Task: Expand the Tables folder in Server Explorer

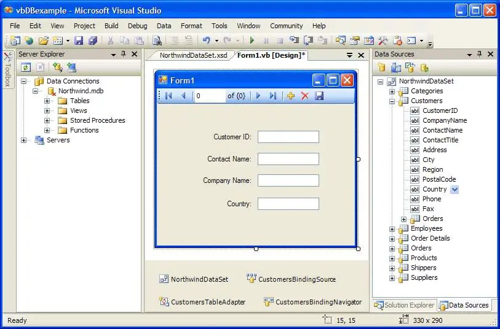Action: 47,101
